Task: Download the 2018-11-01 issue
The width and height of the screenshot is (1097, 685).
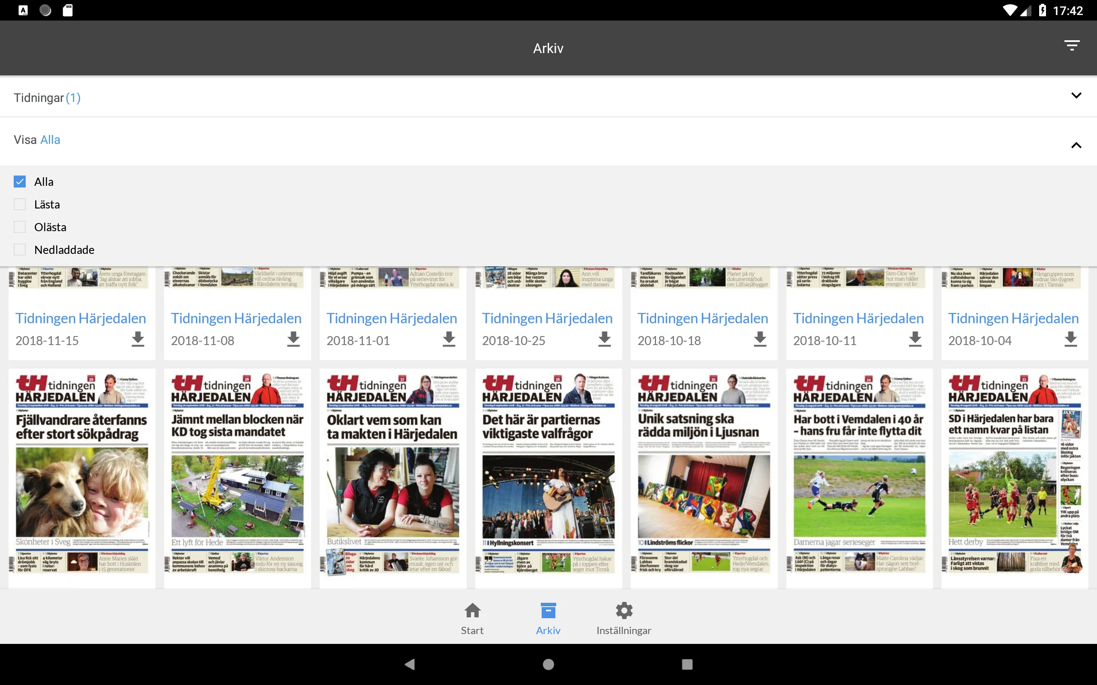Action: (449, 340)
